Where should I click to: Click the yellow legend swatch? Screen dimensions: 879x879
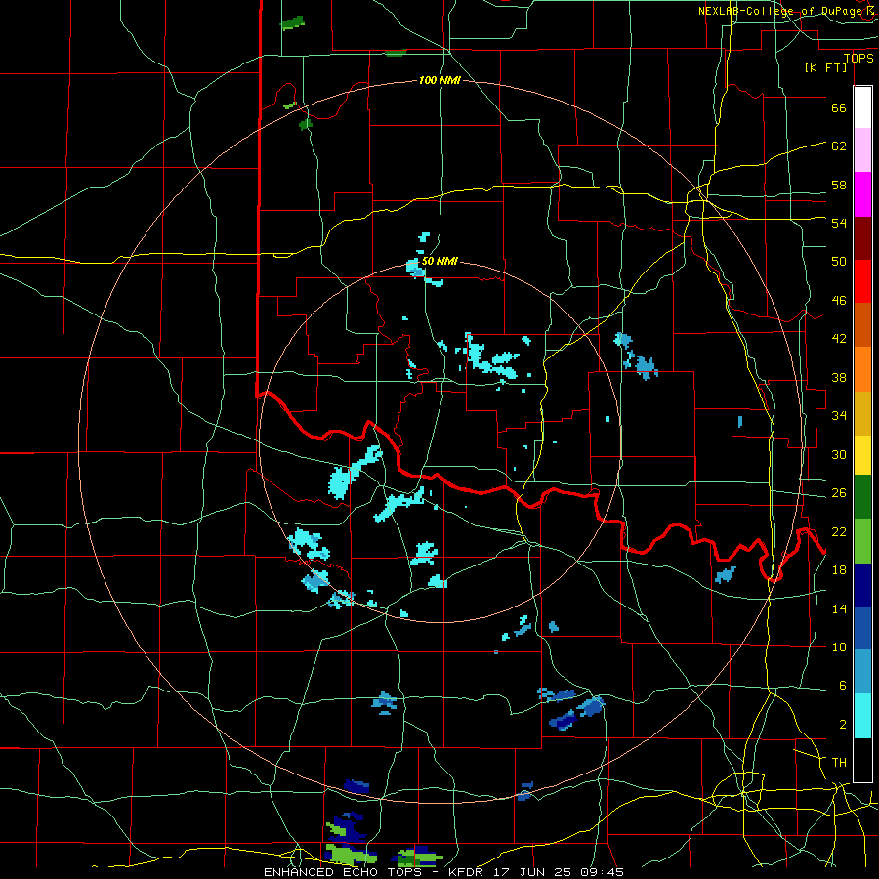pyautogui.click(x=862, y=454)
